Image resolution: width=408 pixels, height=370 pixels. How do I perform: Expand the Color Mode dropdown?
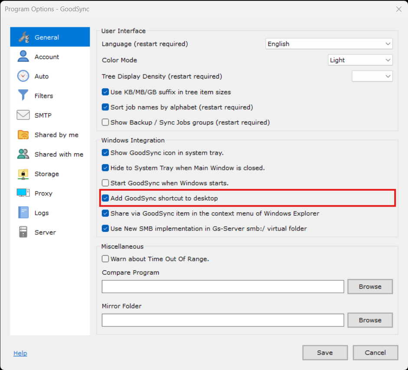pyautogui.click(x=360, y=60)
